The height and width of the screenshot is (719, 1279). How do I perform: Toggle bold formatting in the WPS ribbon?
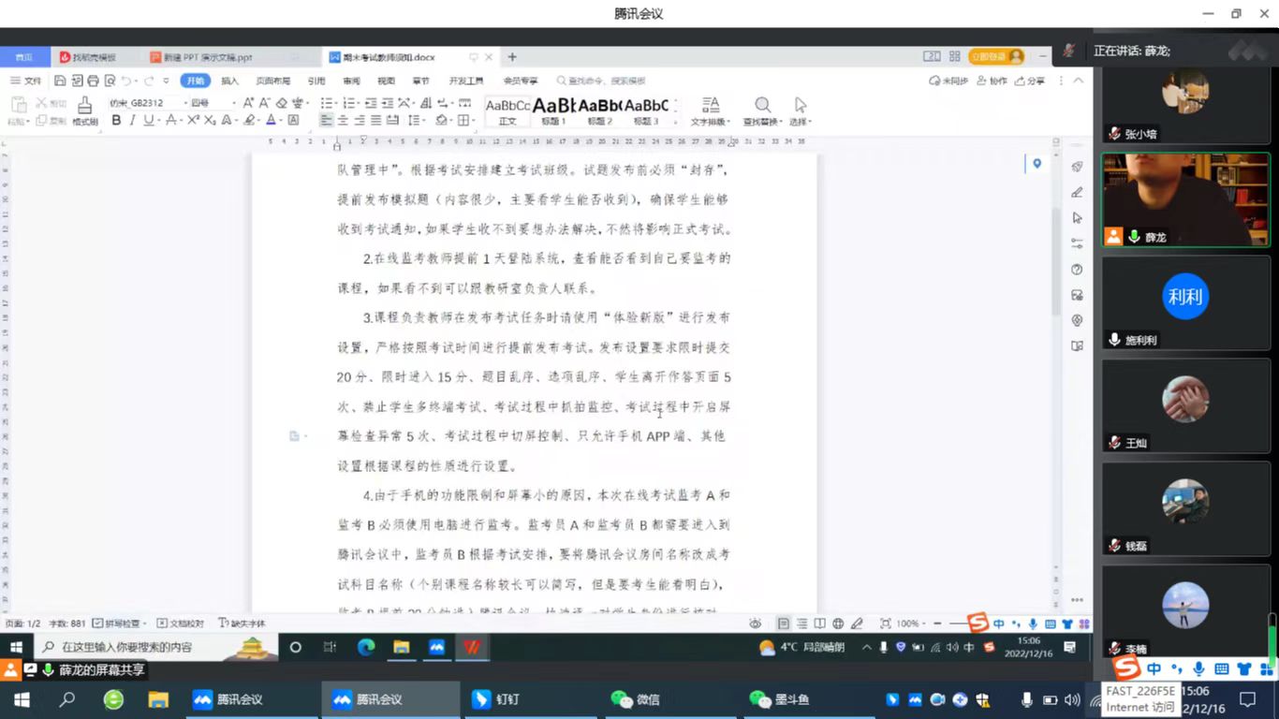(x=116, y=121)
